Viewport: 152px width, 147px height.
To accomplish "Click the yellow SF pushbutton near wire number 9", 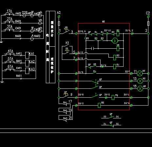I will 66,95.
